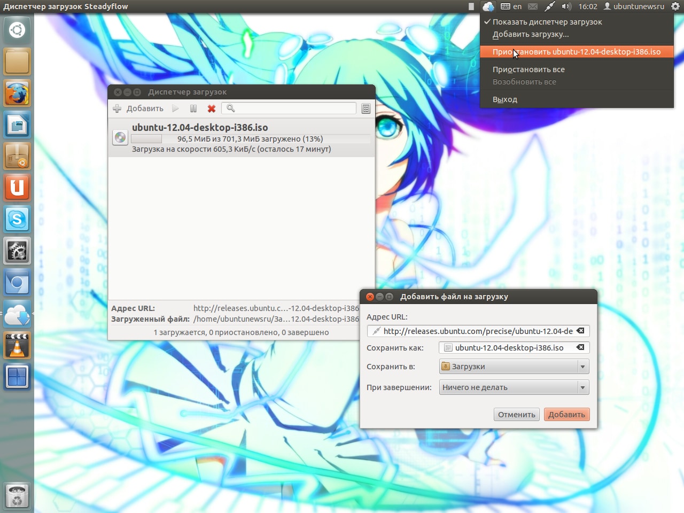Open Сохранить в folder dropdown

[514, 367]
